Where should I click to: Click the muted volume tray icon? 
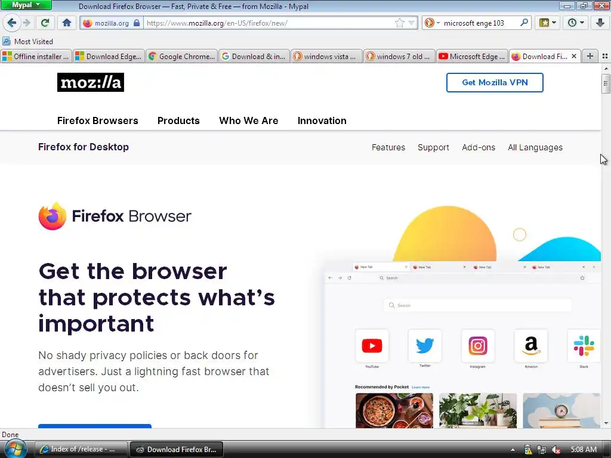click(x=556, y=450)
